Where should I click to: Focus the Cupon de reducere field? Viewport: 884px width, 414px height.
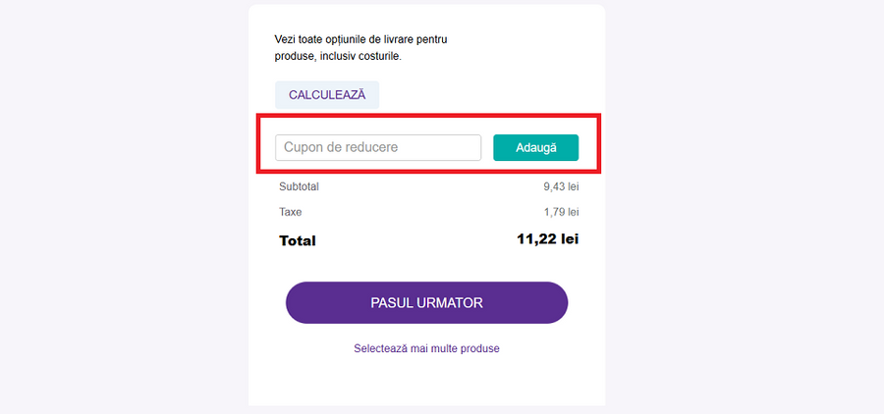377,147
